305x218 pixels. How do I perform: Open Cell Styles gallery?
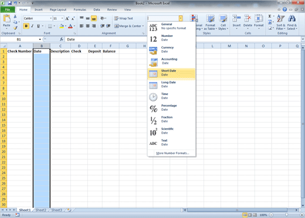(223, 22)
